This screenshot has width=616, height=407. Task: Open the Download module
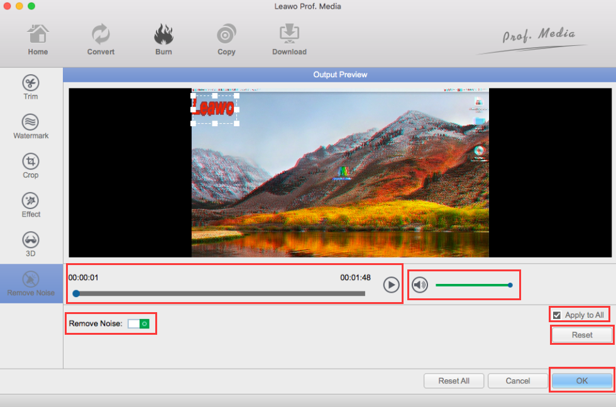tap(289, 40)
